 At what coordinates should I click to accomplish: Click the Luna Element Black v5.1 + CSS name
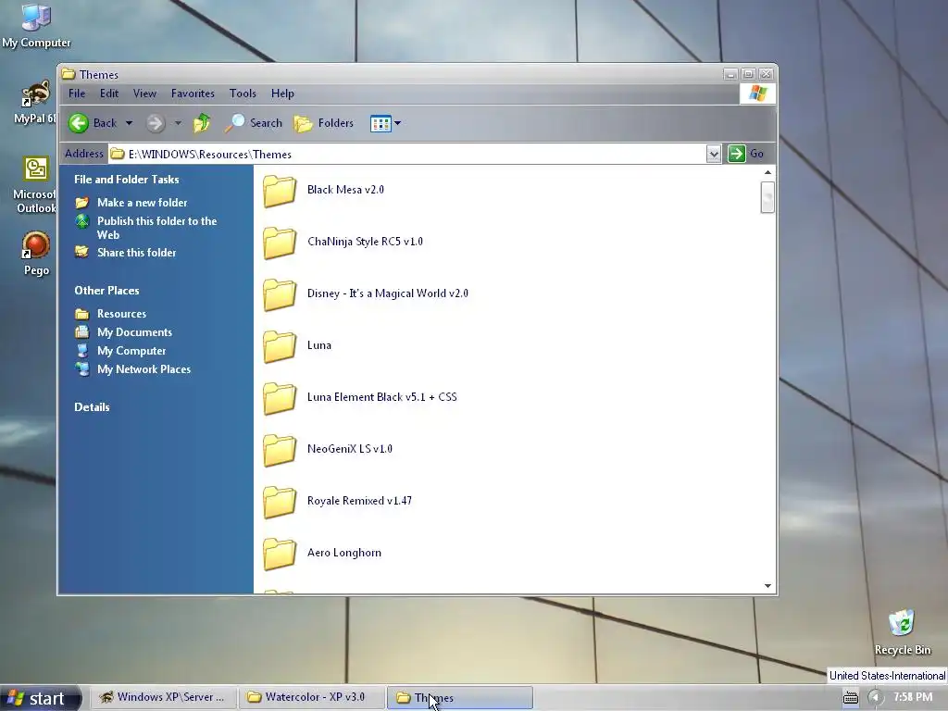click(x=382, y=397)
